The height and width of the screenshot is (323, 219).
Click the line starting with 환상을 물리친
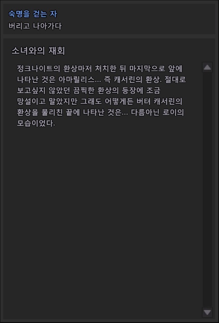click(x=100, y=112)
